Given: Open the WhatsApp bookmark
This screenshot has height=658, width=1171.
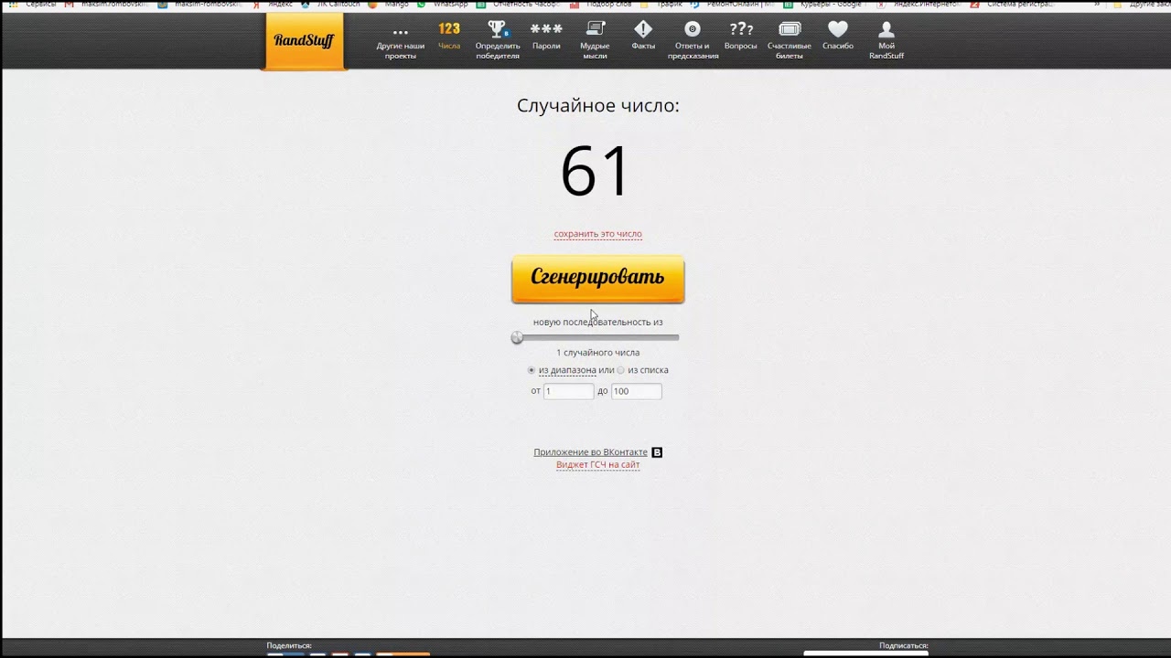Looking at the screenshot, I should click(444, 5).
